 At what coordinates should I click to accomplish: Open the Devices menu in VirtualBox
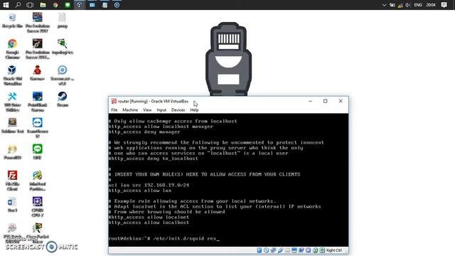click(x=178, y=110)
